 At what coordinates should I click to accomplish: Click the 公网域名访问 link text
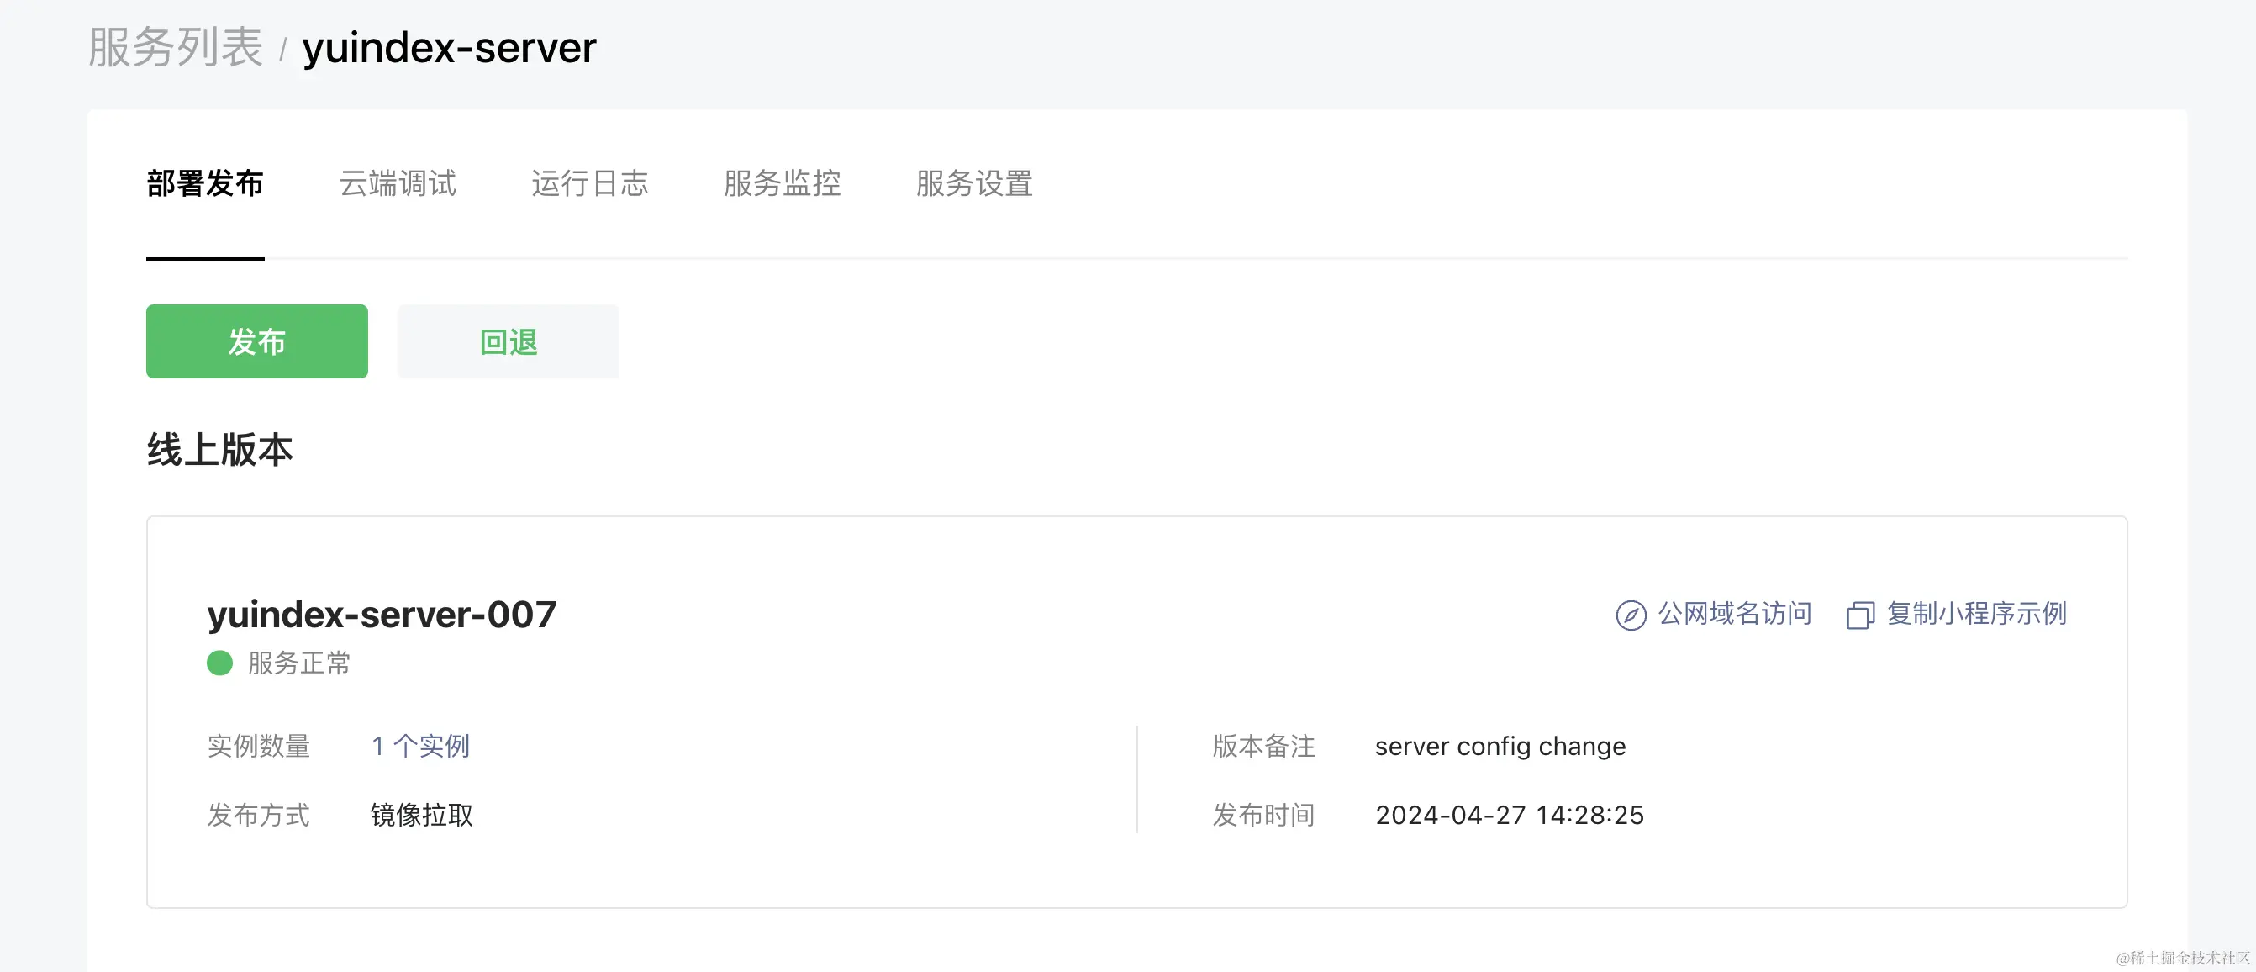(1734, 614)
